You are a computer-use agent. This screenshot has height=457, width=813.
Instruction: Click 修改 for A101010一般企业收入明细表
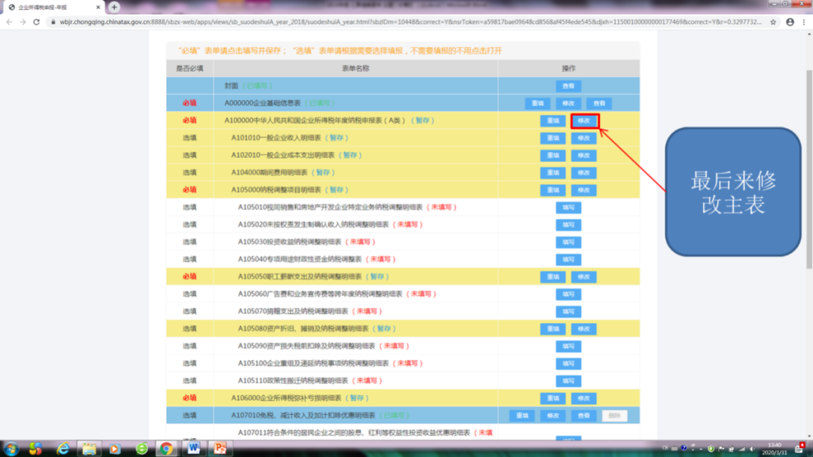tap(584, 138)
